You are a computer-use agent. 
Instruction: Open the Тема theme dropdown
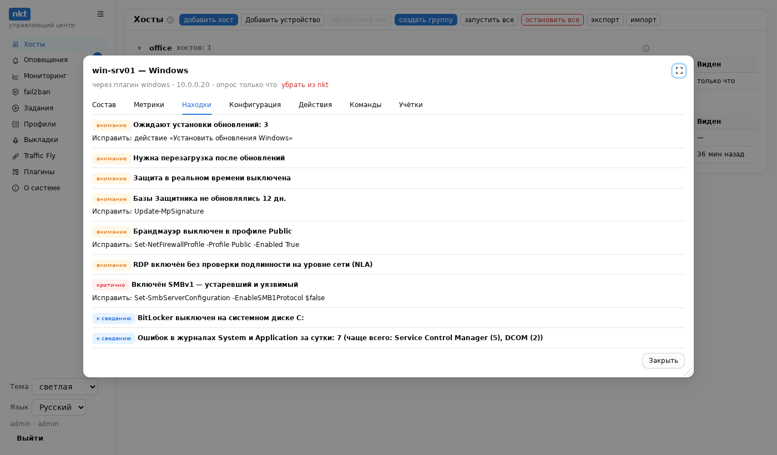pyautogui.click(x=64, y=387)
